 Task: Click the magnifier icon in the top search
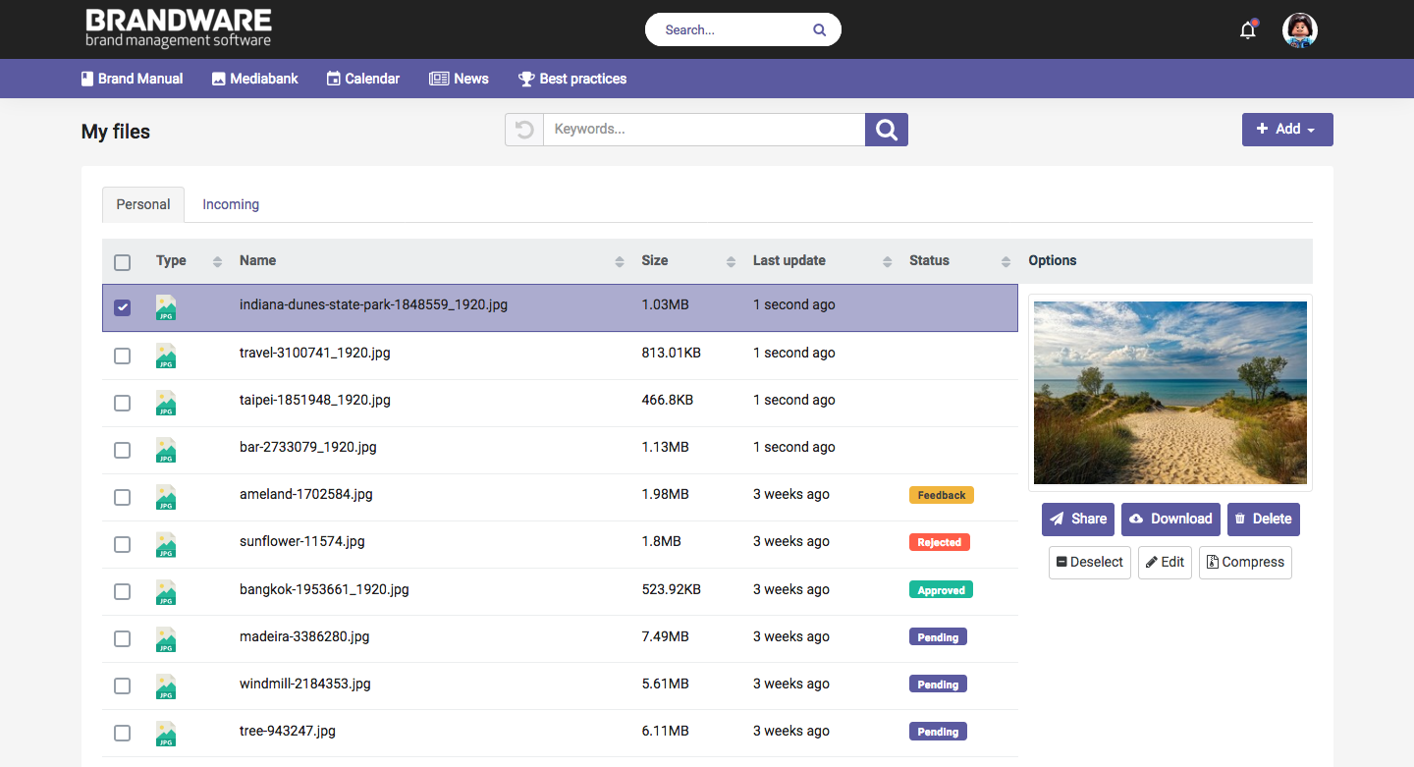pos(820,30)
